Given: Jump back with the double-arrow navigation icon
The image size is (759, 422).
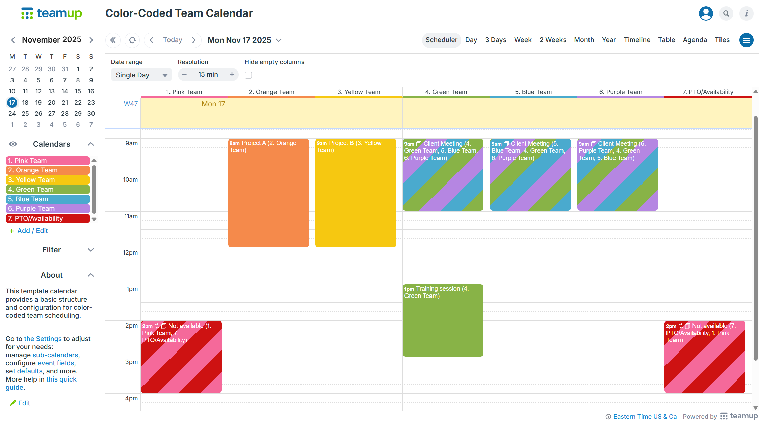Looking at the screenshot, I should (113, 40).
